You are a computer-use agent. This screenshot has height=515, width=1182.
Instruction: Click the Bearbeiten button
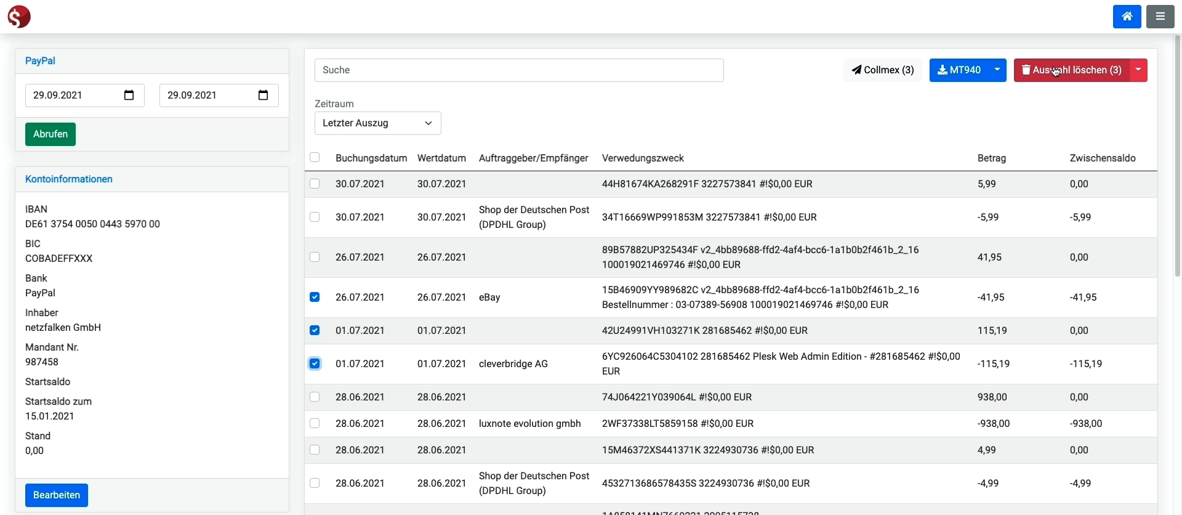[x=57, y=495]
